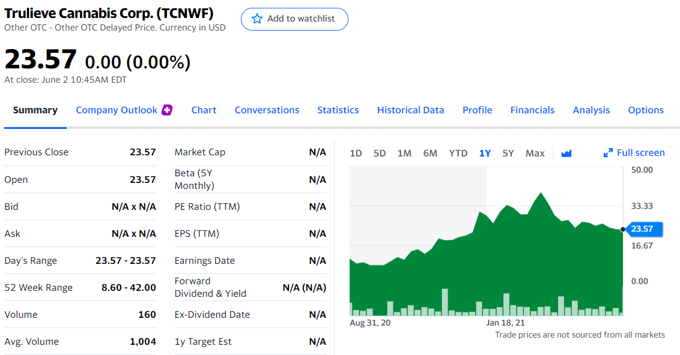The width and height of the screenshot is (680, 355).
Task: Click the star icon in Add to watchlist
Action: tap(257, 19)
